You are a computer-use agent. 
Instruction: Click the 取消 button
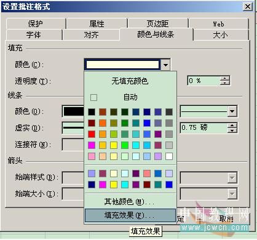pos(226,219)
